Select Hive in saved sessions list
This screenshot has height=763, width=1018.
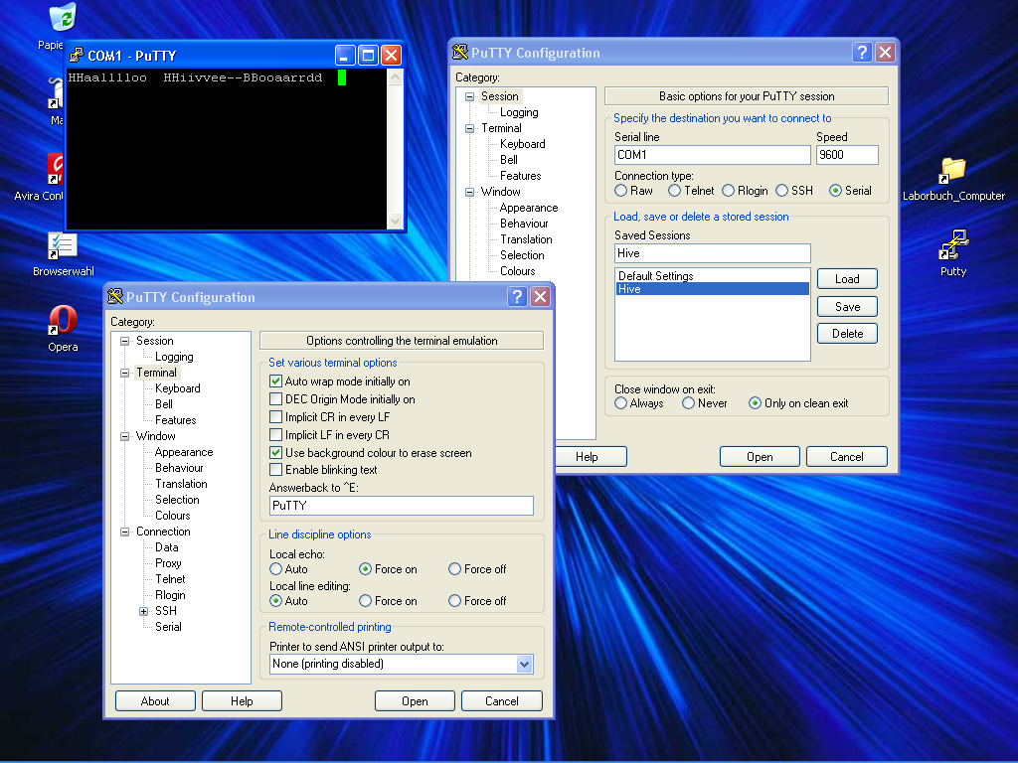pyautogui.click(x=712, y=289)
